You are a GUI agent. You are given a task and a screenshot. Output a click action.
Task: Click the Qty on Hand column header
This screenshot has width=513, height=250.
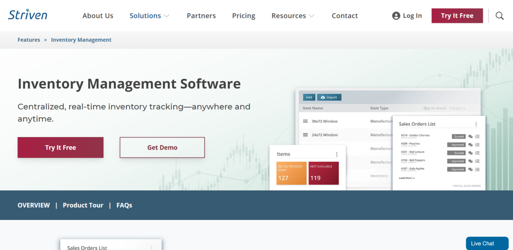coord(435,108)
